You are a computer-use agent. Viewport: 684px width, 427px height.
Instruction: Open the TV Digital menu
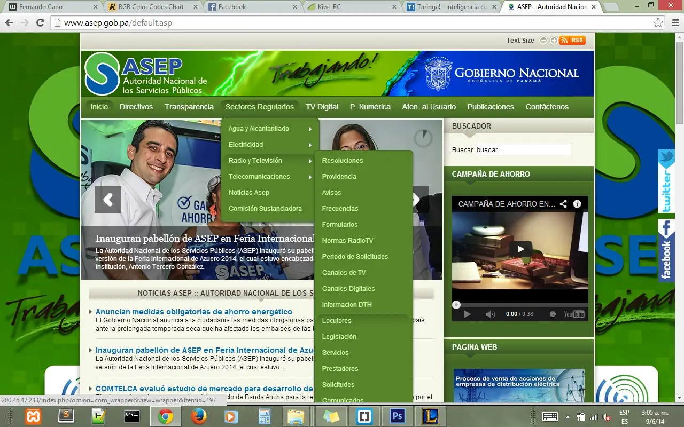tap(322, 107)
